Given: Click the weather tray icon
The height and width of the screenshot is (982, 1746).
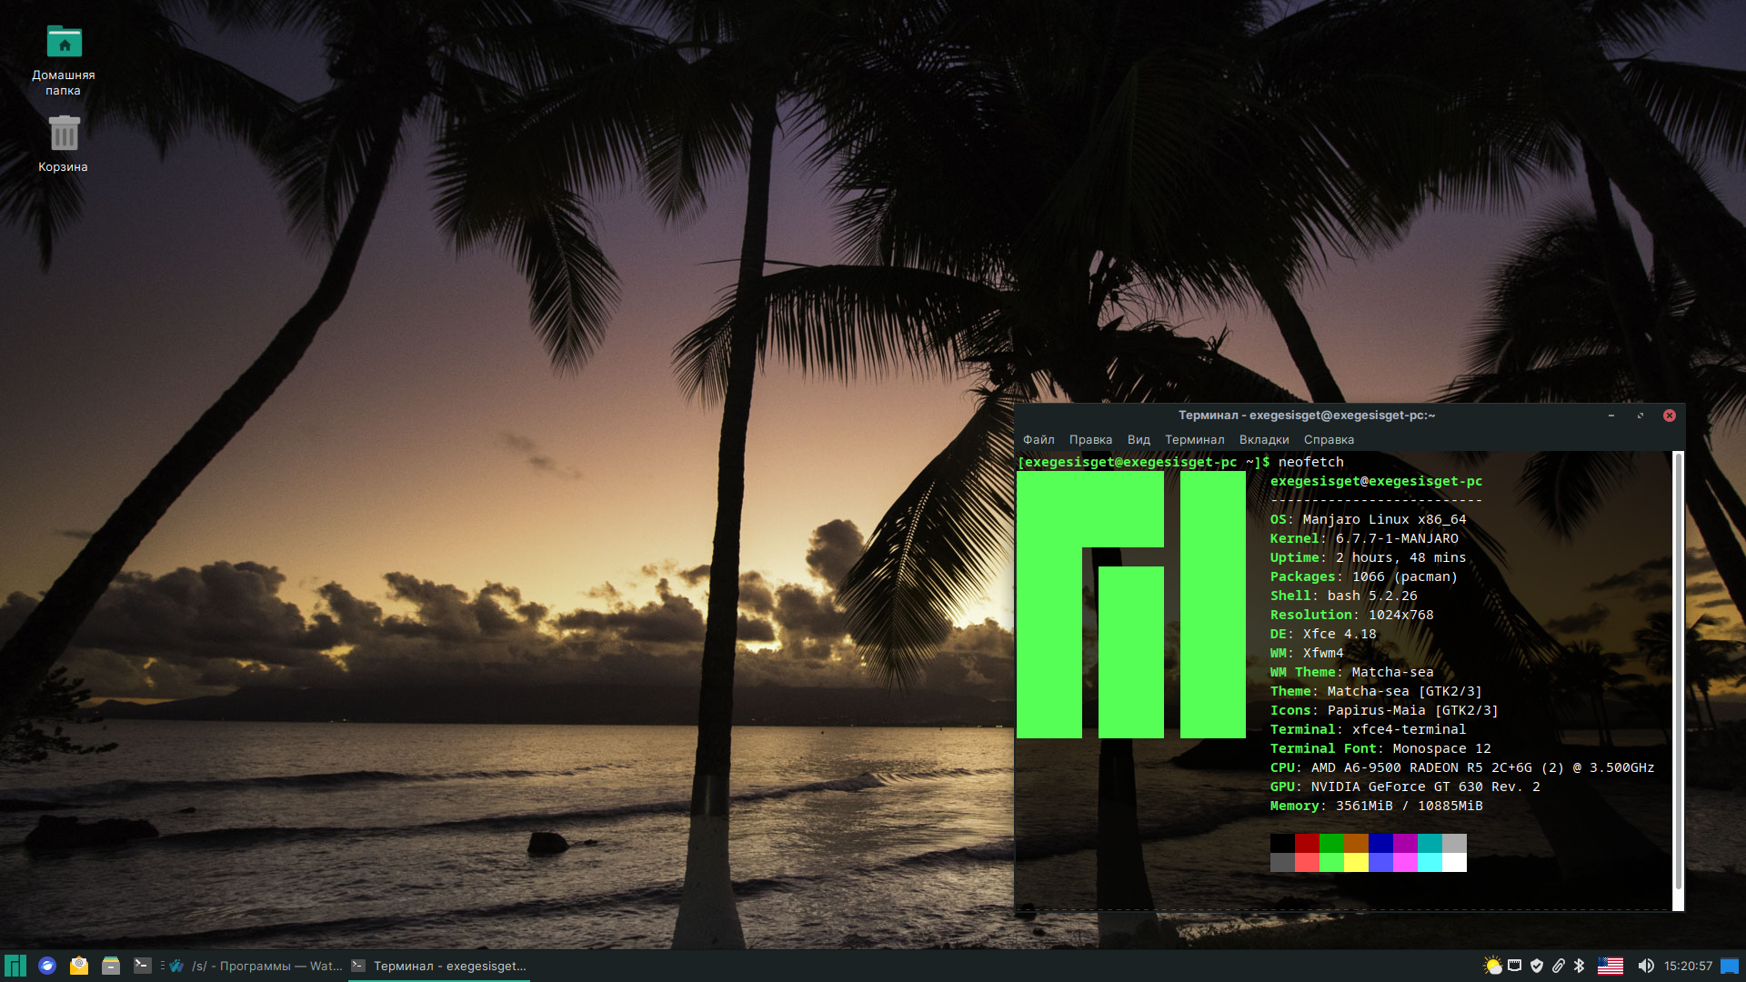Looking at the screenshot, I should 1492,966.
